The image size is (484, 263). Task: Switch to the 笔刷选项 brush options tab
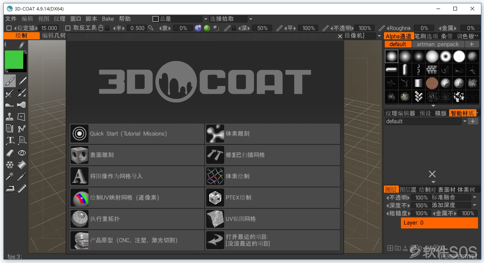coord(426,36)
